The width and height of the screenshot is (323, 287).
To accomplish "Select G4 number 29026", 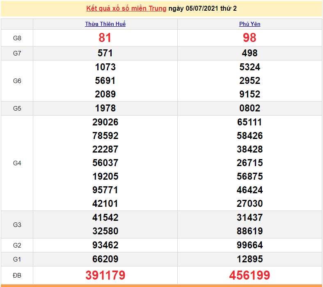I will pyautogui.click(x=105, y=122).
